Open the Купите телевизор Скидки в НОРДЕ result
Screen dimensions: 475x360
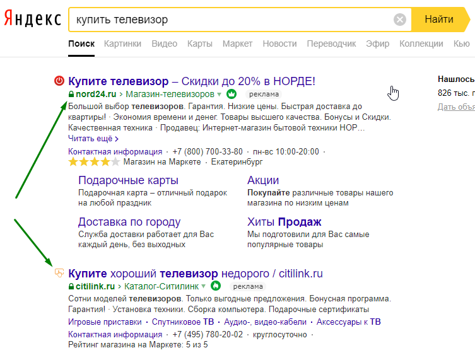[x=192, y=81]
